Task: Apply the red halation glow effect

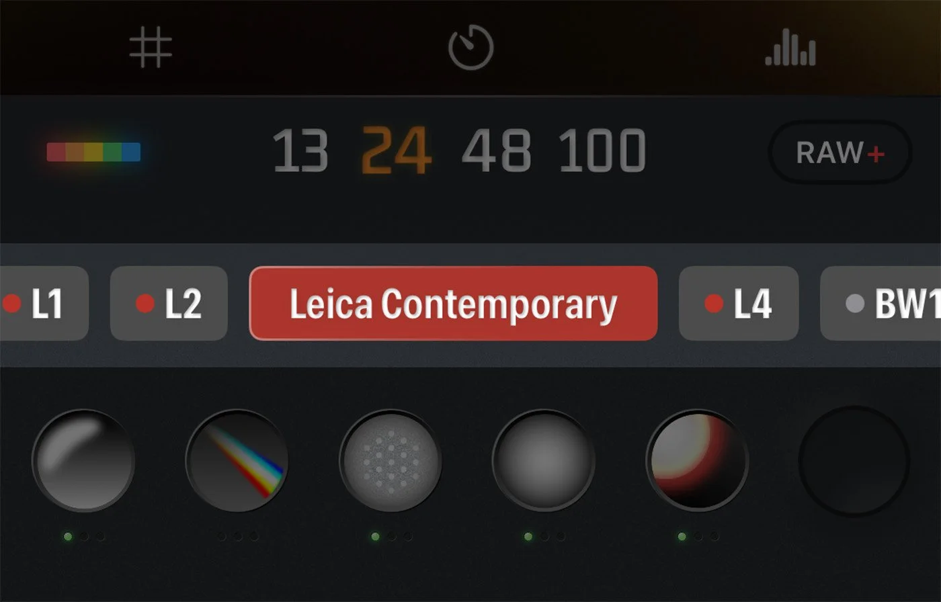Action: pos(697,461)
